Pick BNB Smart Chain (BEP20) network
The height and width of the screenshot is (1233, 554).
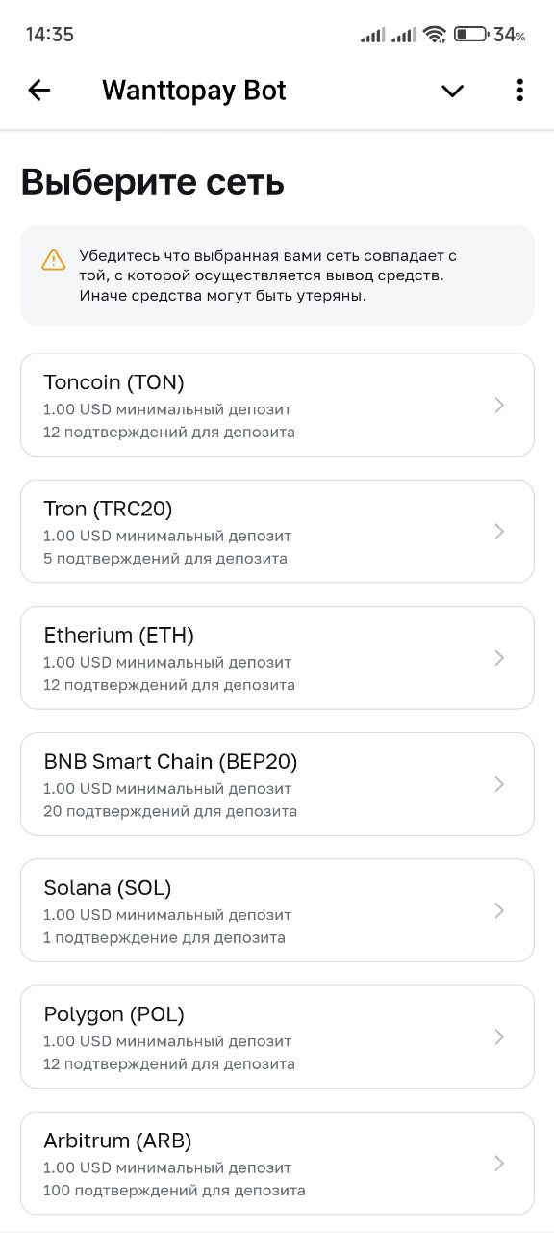coord(277,784)
